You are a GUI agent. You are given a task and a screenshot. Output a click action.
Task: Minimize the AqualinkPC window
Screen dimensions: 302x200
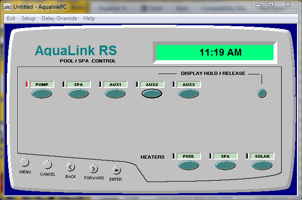(x=258, y=5)
